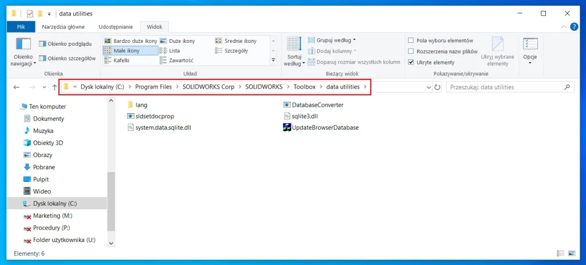This screenshot has height=265, width=586.
Task: Open the lang folder
Action: pyautogui.click(x=137, y=105)
